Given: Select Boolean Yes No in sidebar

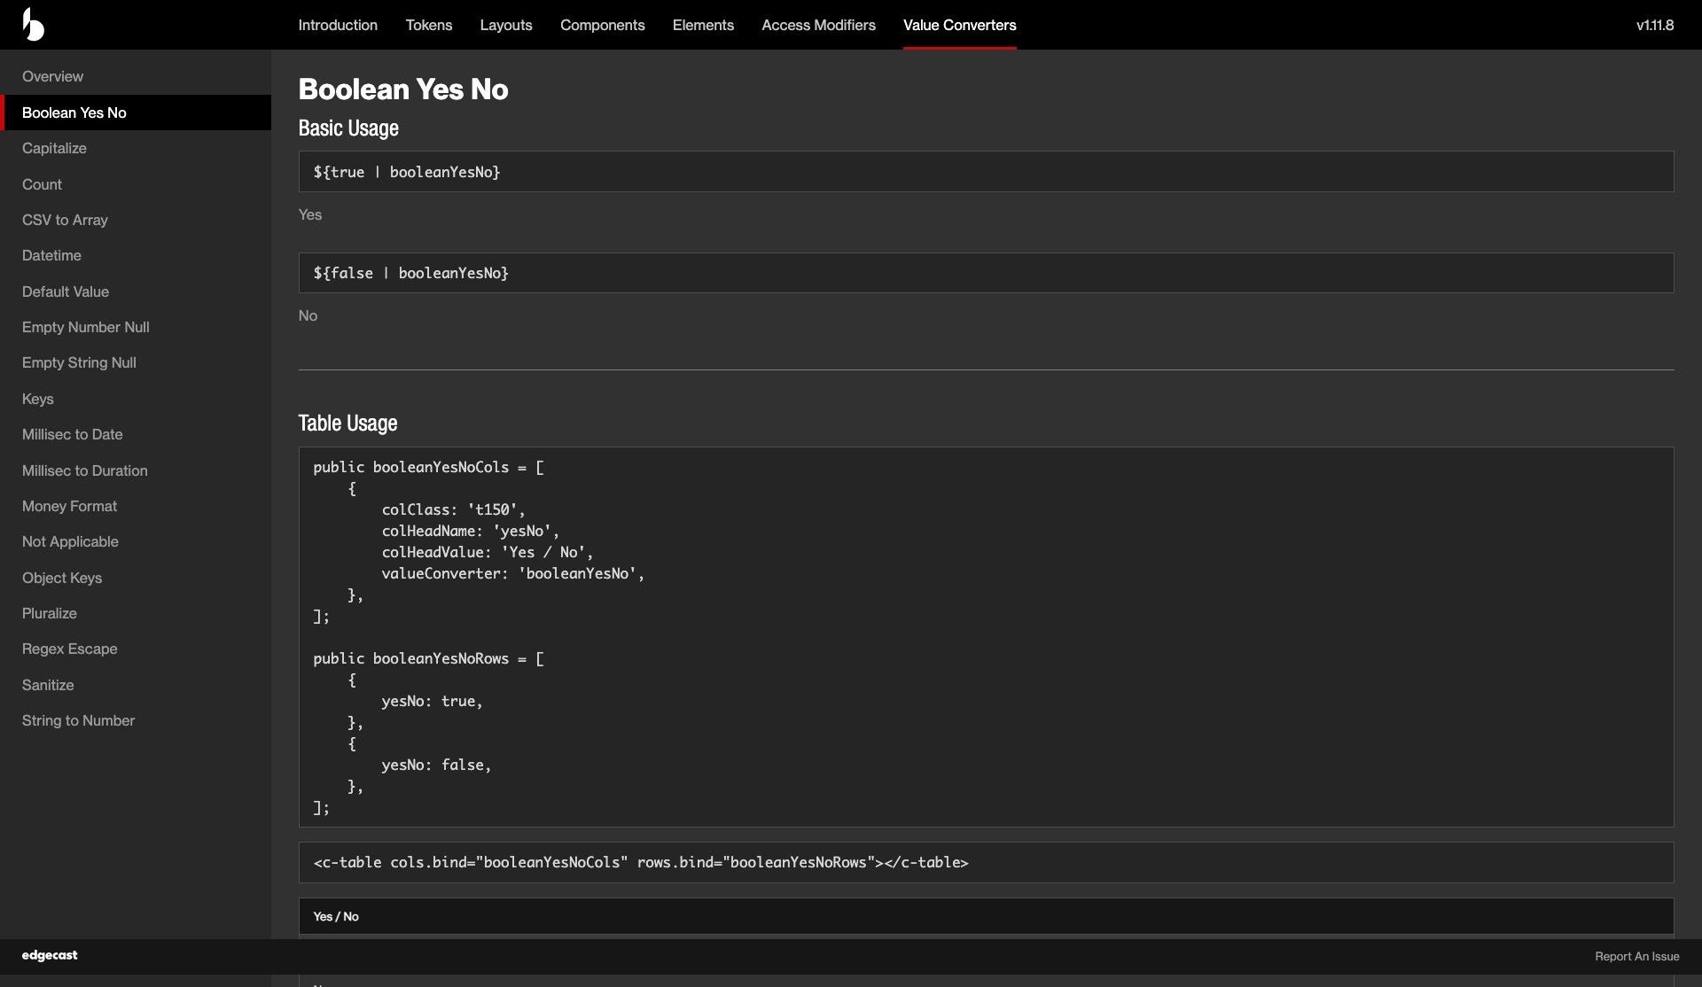Looking at the screenshot, I should pyautogui.click(x=136, y=113).
